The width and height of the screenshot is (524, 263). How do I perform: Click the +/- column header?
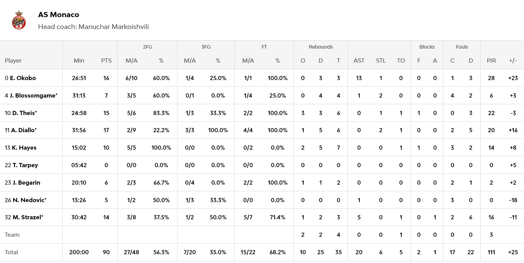coord(513,61)
